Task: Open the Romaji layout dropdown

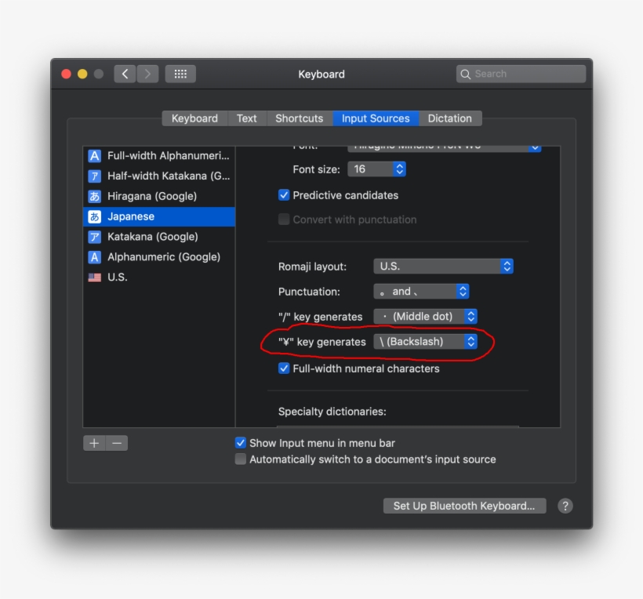Action: [x=444, y=266]
